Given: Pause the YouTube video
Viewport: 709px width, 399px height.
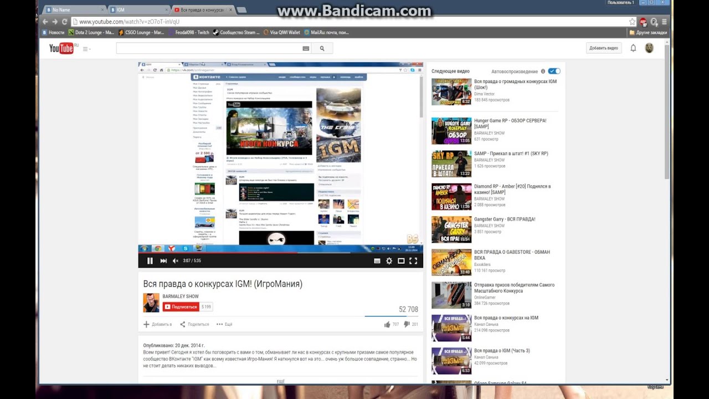Looking at the screenshot, I should 150,261.
